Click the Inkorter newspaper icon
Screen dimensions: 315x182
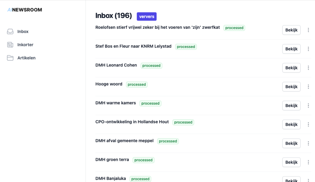[x=10, y=45]
